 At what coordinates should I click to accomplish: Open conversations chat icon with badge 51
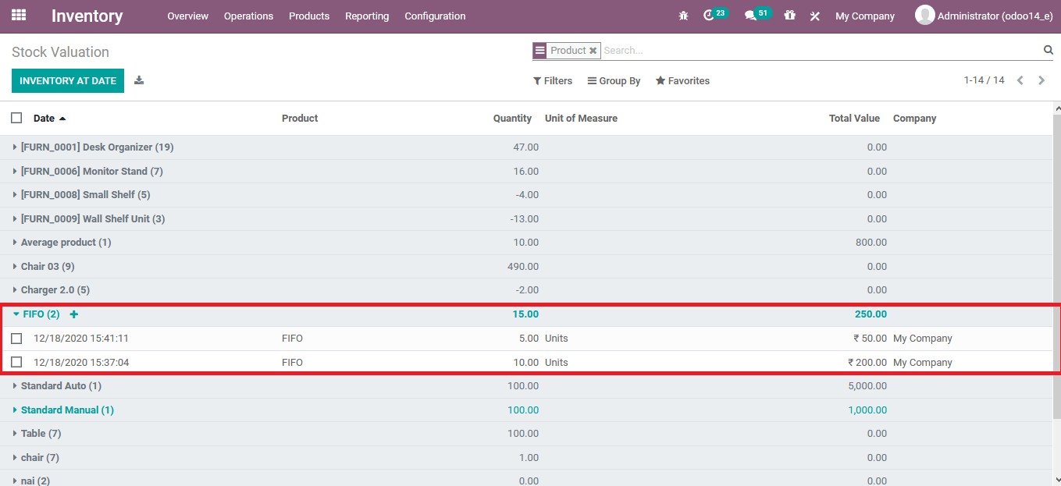[750, 16]
